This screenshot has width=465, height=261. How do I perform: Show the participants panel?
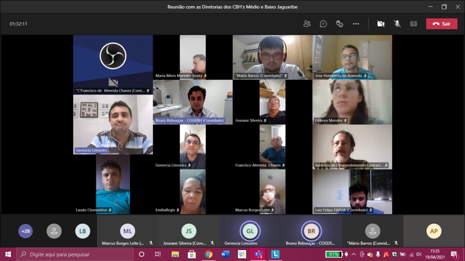pyautogui.click(x=307, y=24)
